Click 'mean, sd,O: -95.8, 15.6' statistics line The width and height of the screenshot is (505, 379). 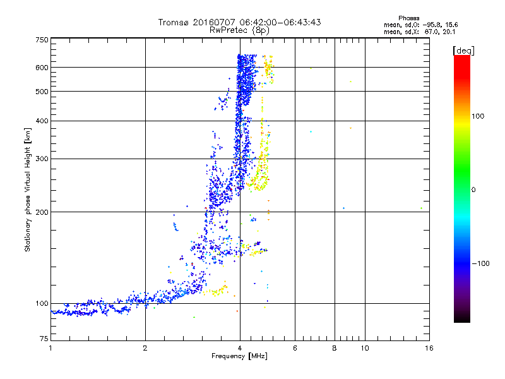click(420, 25)
